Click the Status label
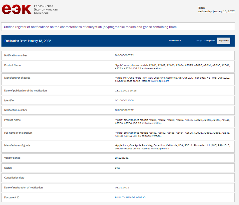This screenshot has width=239, height=205. 8,168
